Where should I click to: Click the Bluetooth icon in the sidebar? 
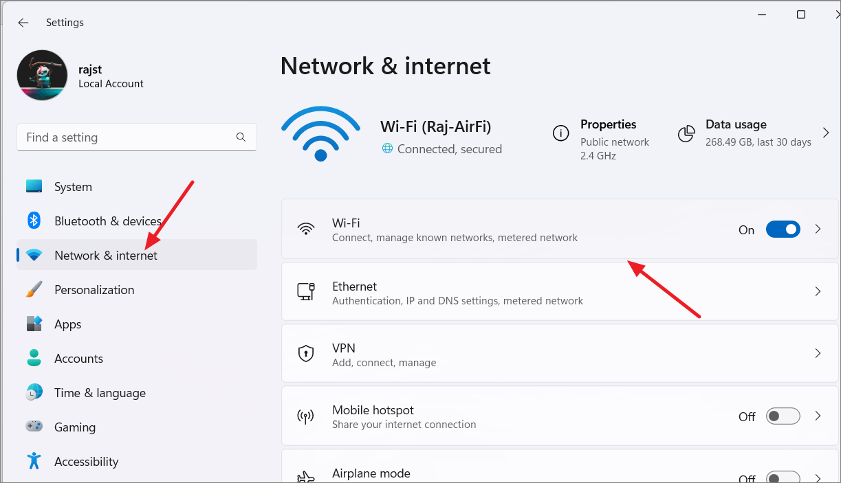coord(34,221)
